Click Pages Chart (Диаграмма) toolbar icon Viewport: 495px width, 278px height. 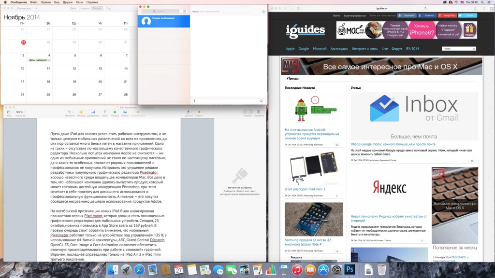click(x=93, y=113)
